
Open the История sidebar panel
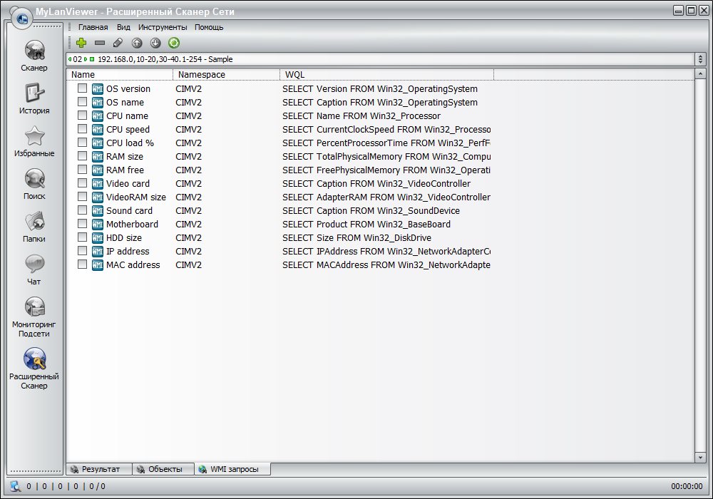click(x=34, y=99)
